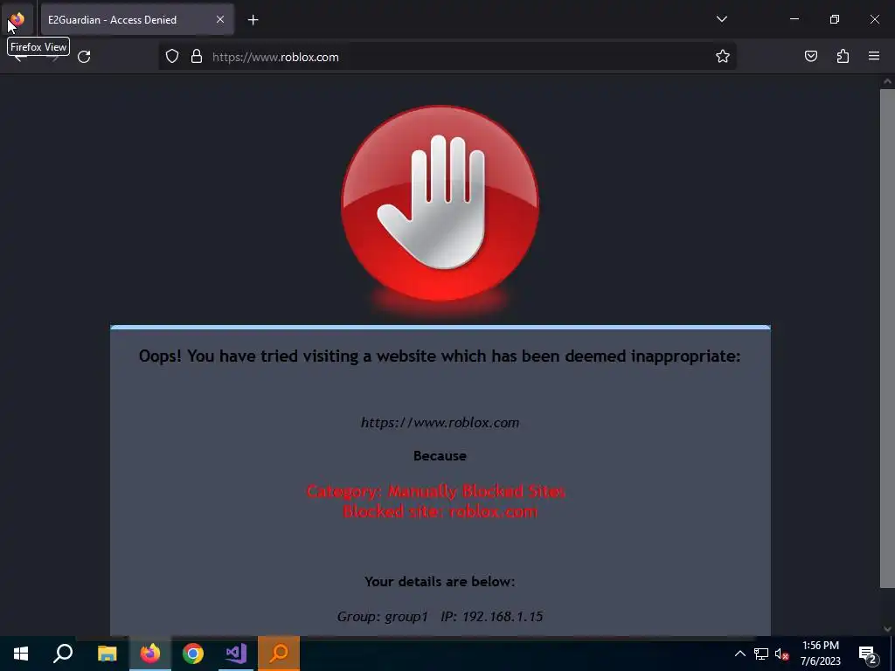
Task: View site security padlock info
Action: coord(197,57)
